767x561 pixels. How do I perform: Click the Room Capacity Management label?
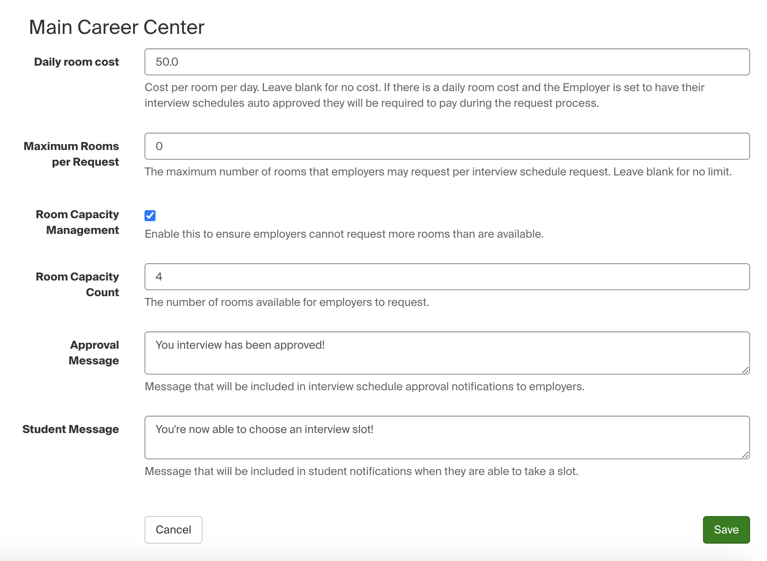[77, 222]
